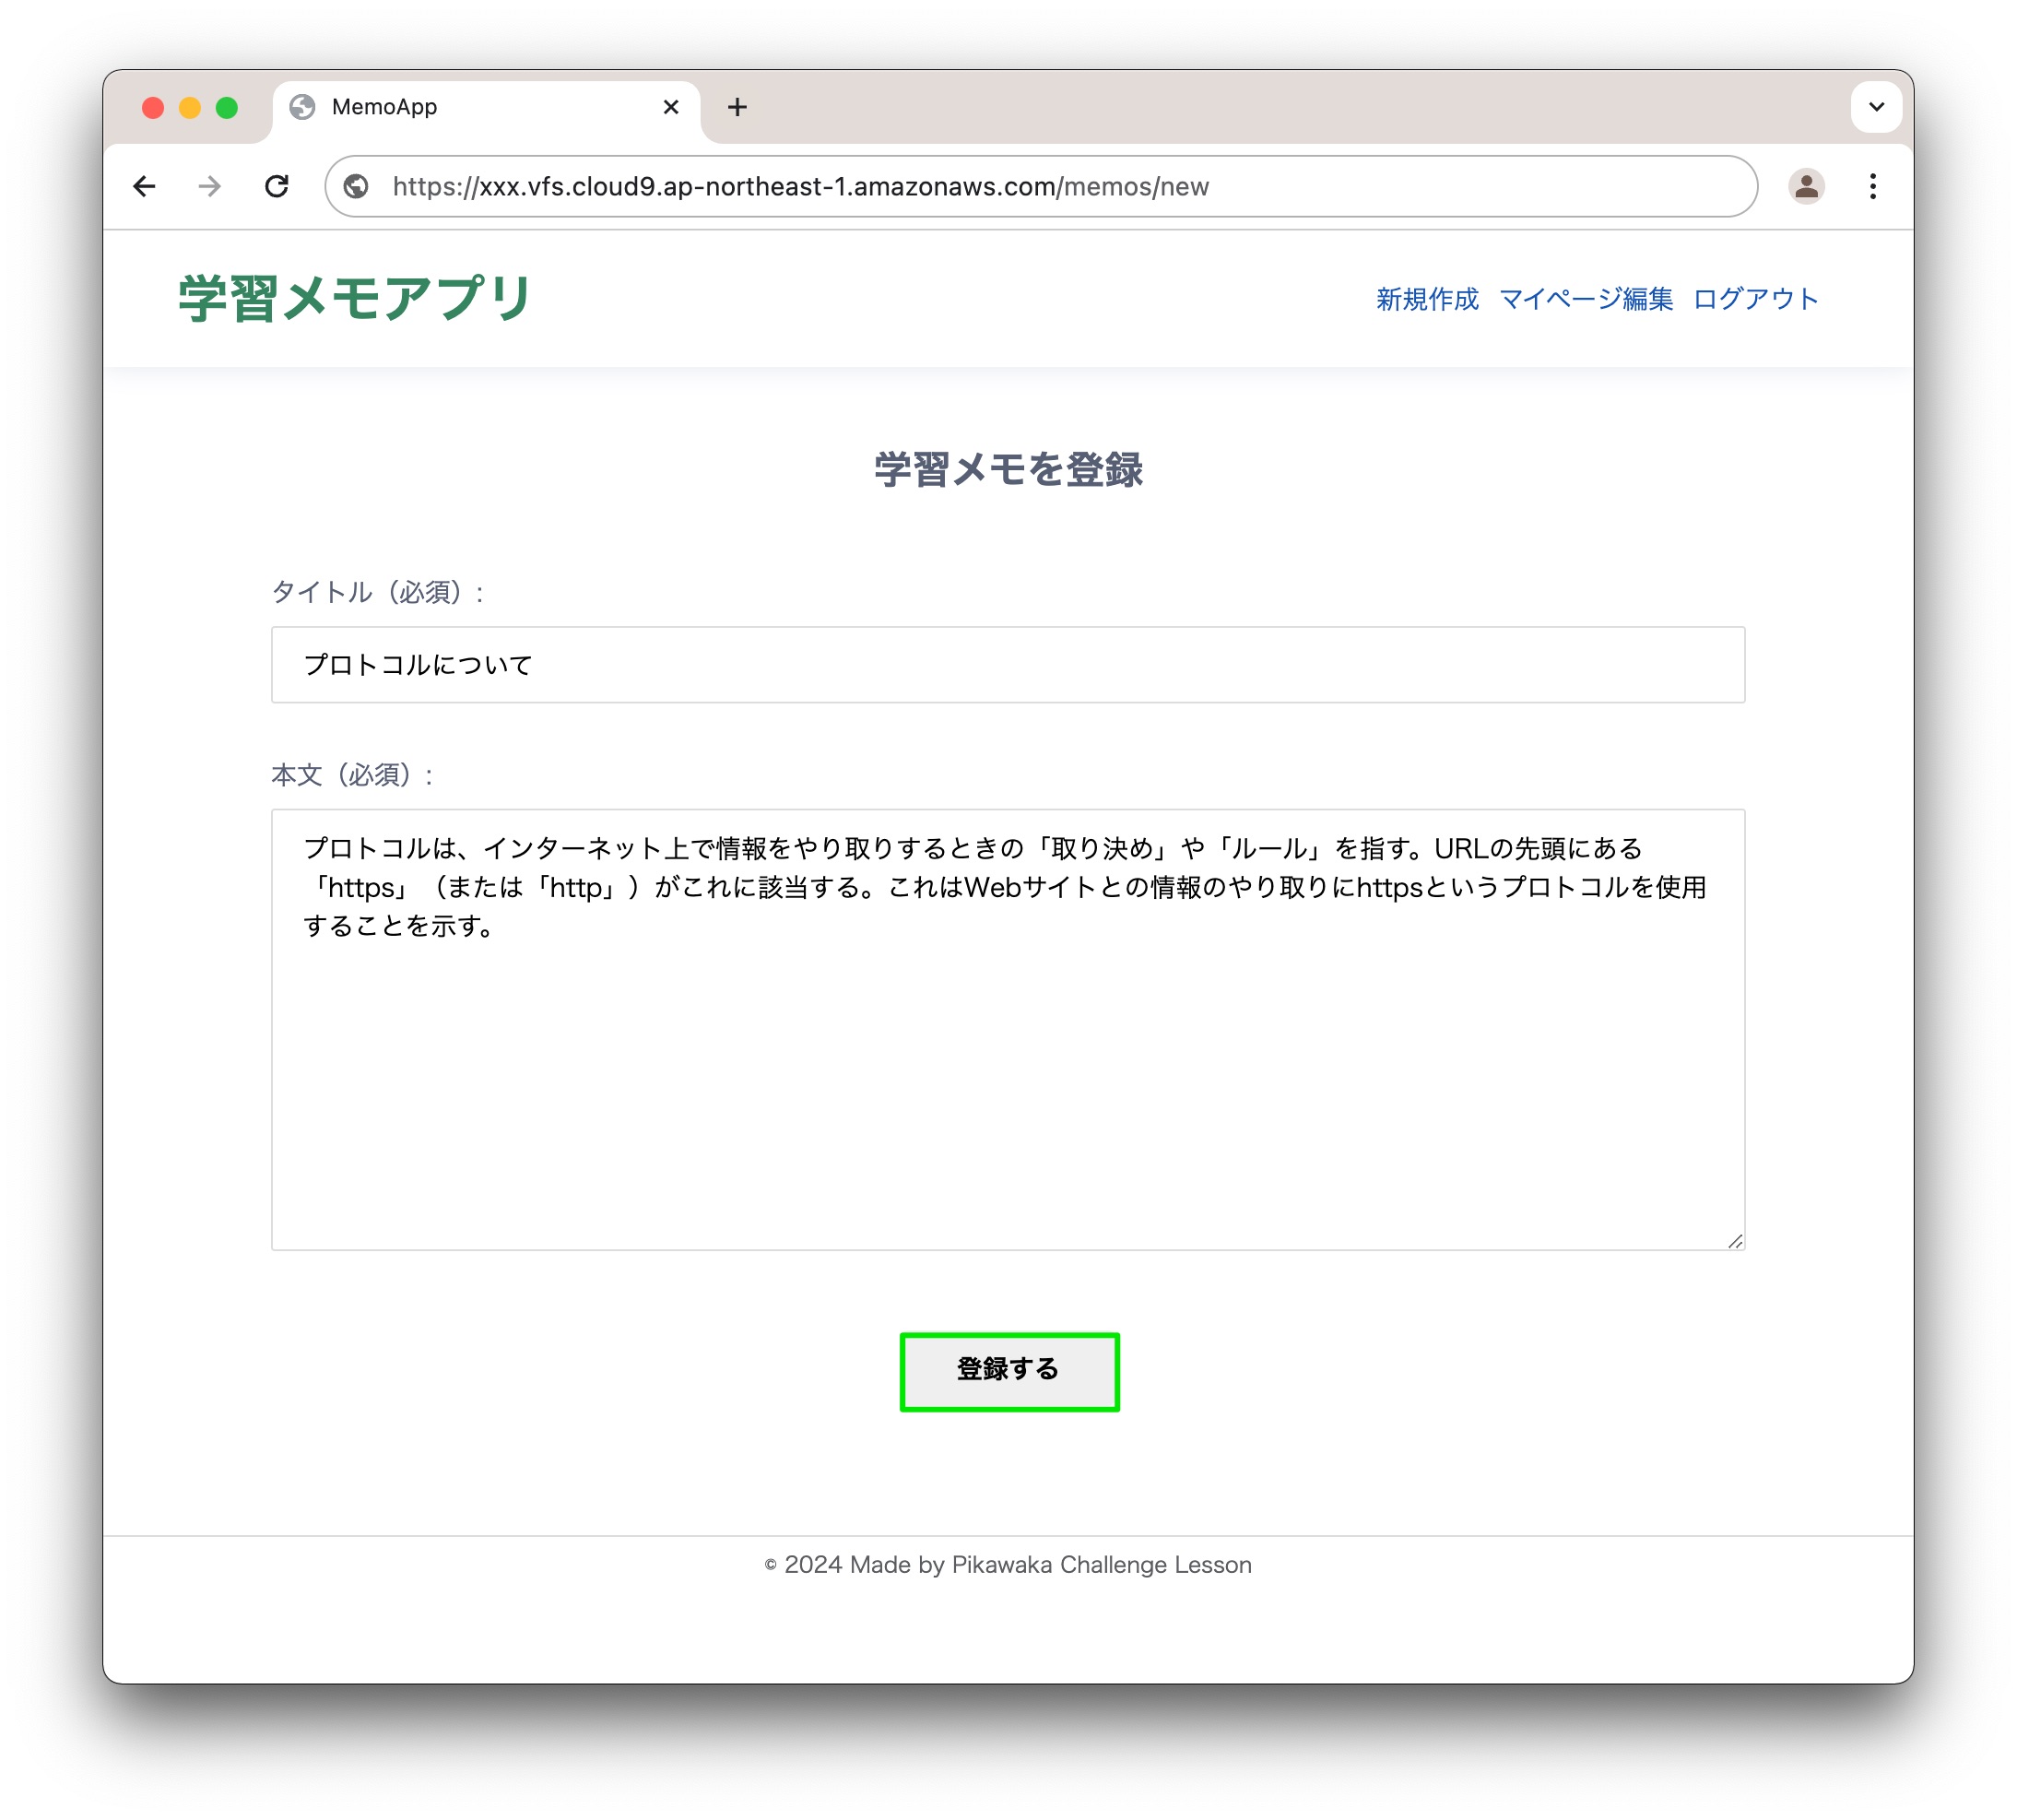Click the site info globe icon
The height and width of the screenshot is (1820, 2017).
pyautogui.click(x=356, y=186)
